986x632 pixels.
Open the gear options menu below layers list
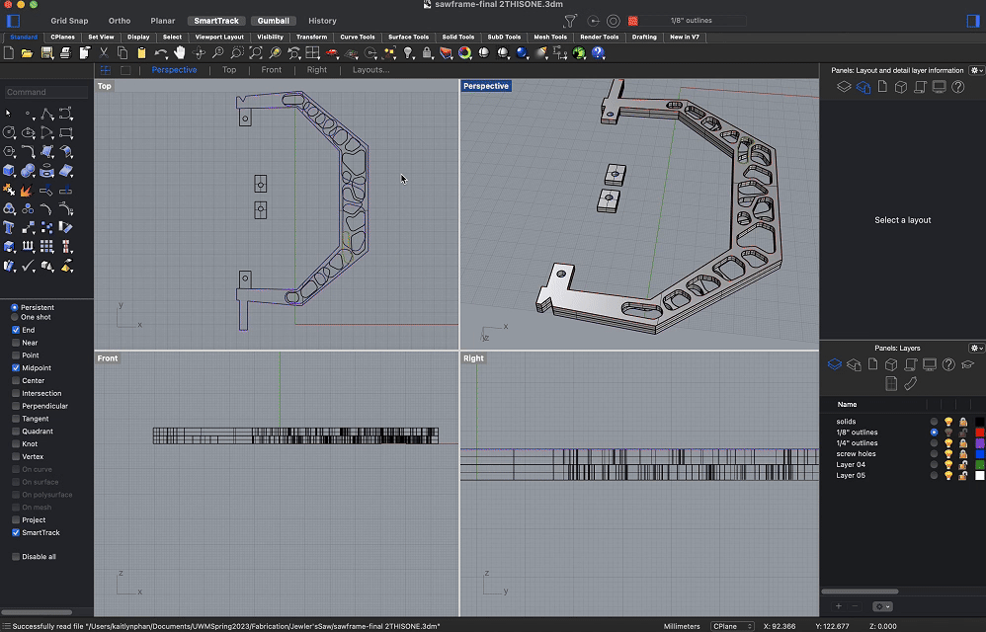[x=882, y=606]
